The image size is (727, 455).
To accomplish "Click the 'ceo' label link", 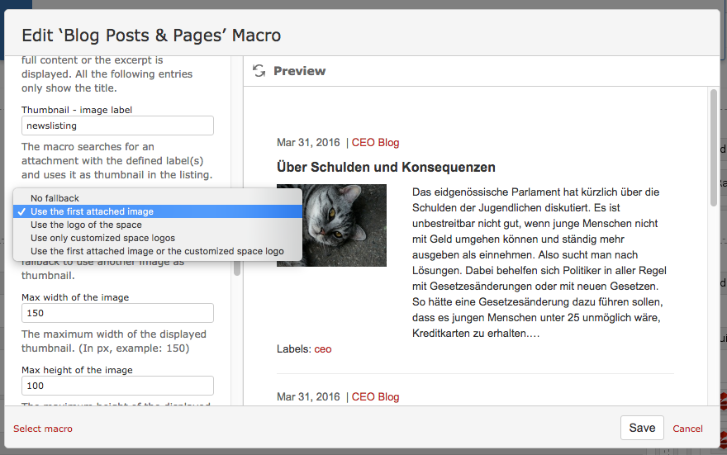I will pyautogui.click(x=322, y=349).
